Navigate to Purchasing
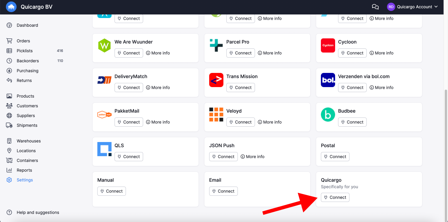The image size is (448, 222). click(x=28, y=71)
